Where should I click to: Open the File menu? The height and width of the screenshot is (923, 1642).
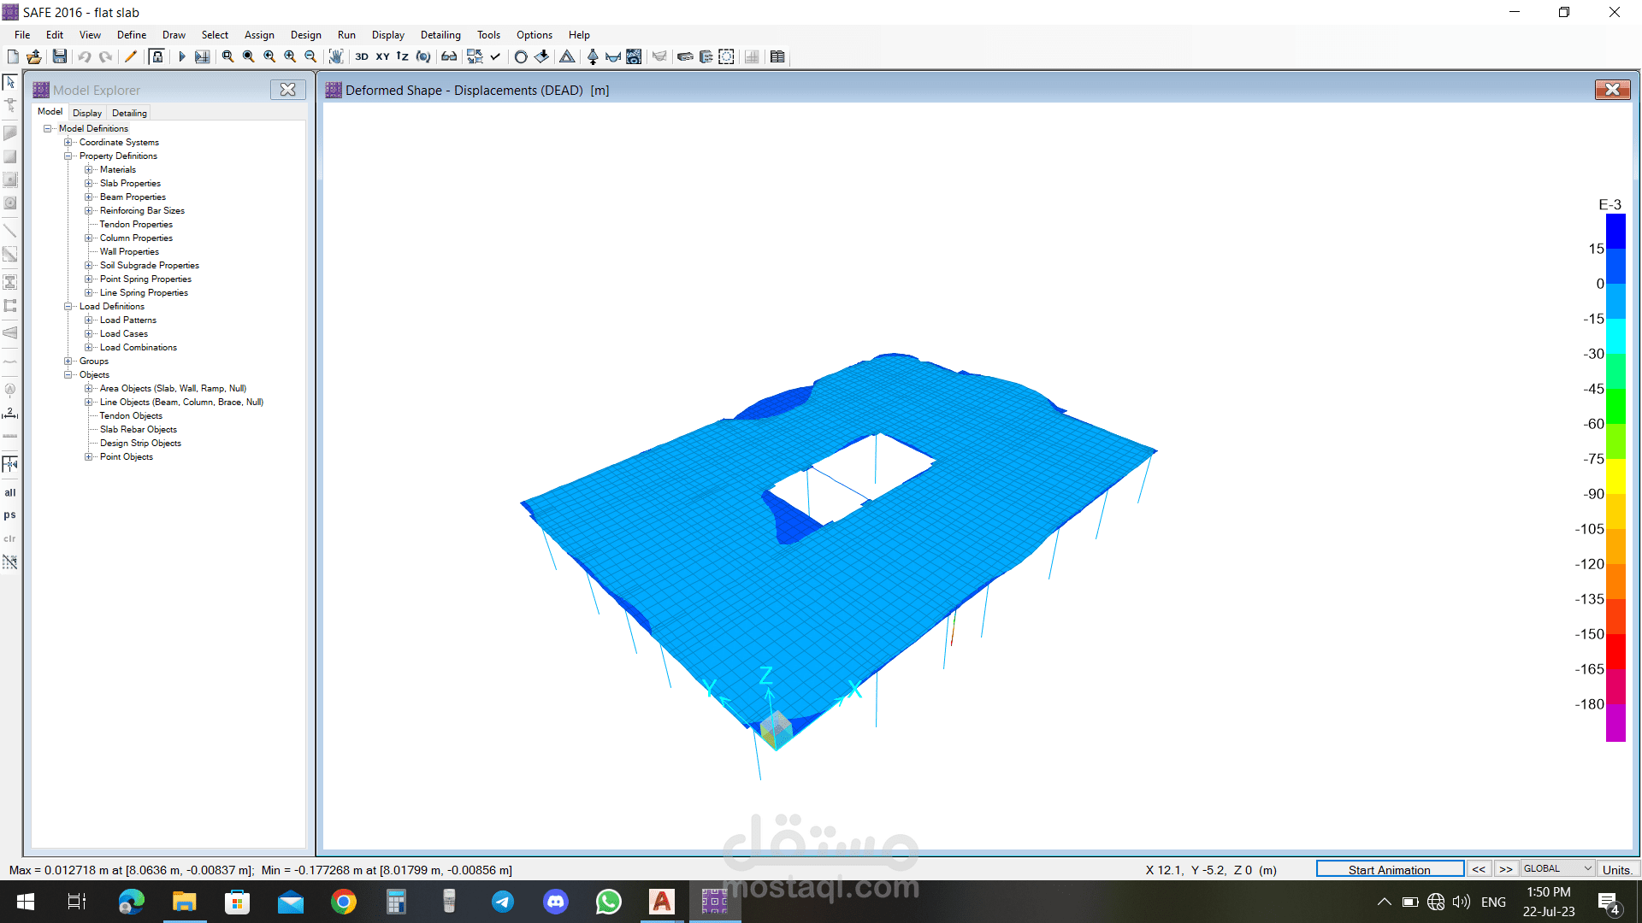22,35
